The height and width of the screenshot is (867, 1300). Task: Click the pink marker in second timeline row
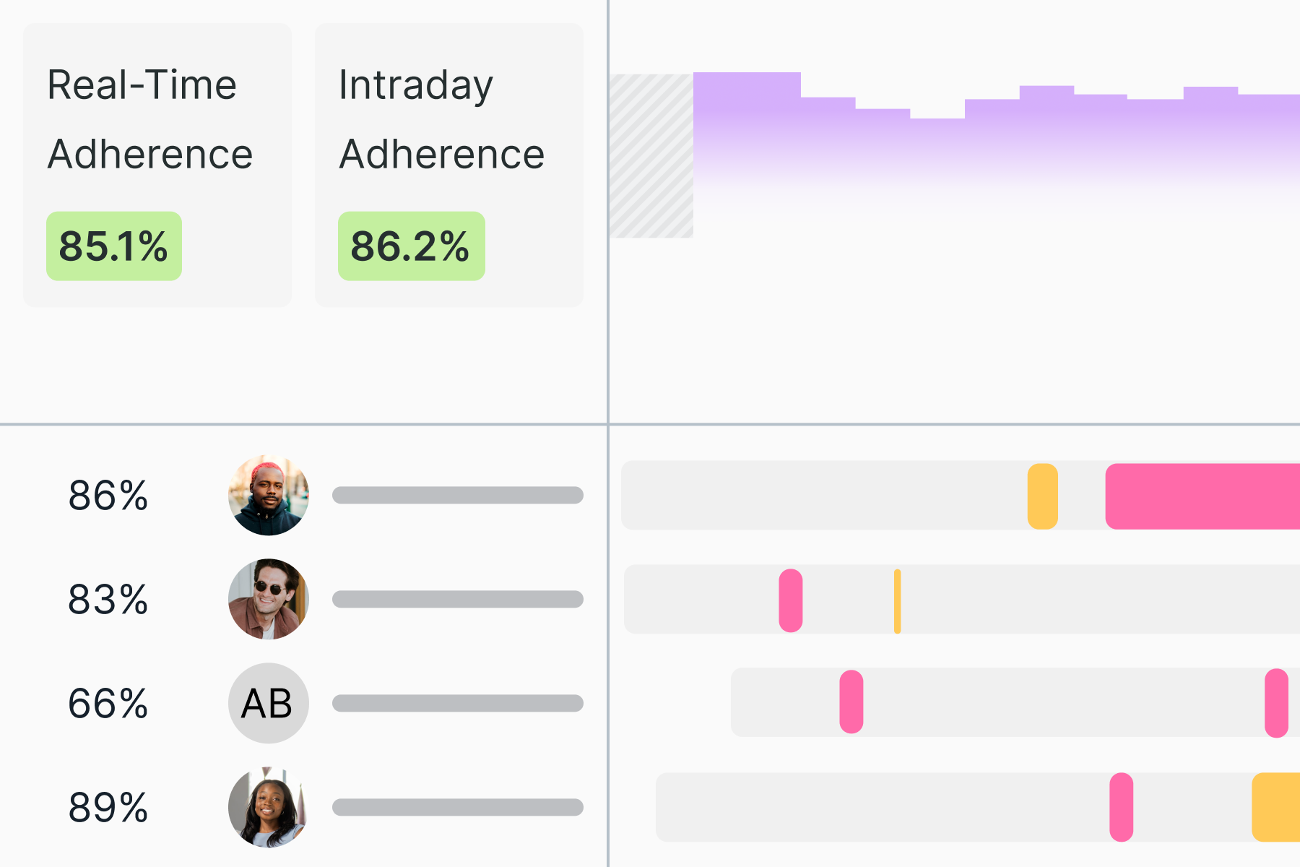(x=791, y=600)
